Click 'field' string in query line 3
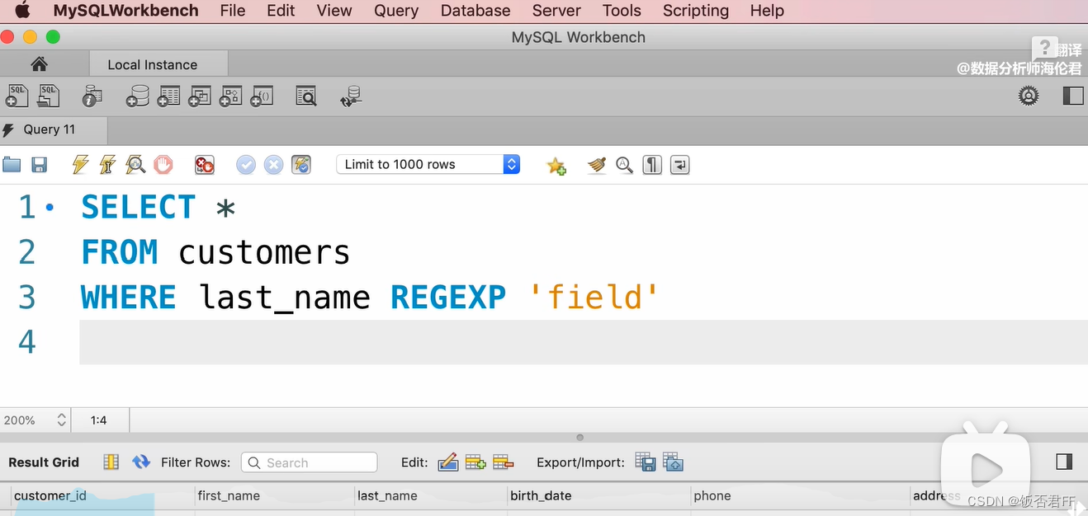This screenshot has width=1088, height=516. [594, 297]
